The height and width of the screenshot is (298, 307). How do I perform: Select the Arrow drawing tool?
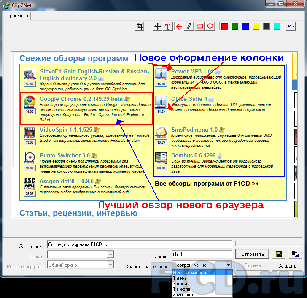pyautogui.click(x=179, y=26)
